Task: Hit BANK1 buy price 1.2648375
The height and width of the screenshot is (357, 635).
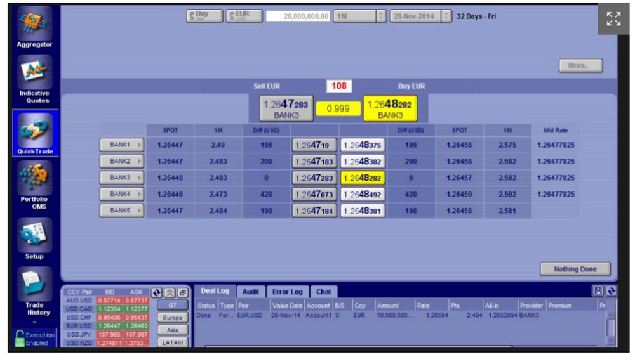Action: [x=363, y=145]
